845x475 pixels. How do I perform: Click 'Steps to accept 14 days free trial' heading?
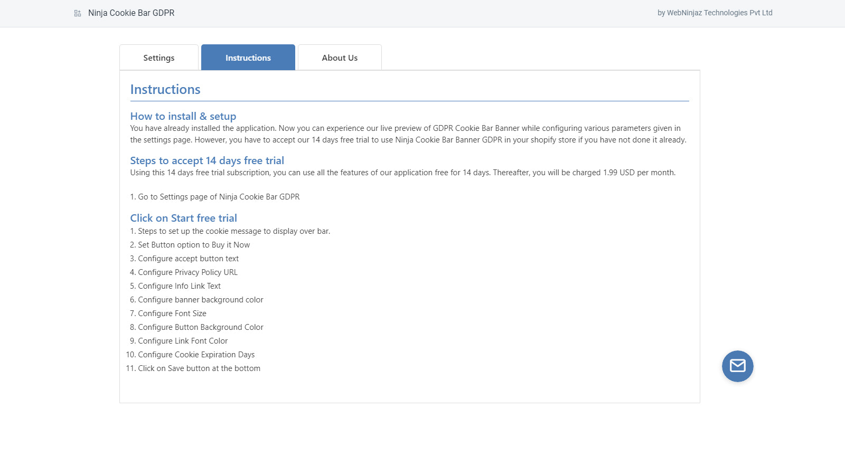tap(207, 160)
